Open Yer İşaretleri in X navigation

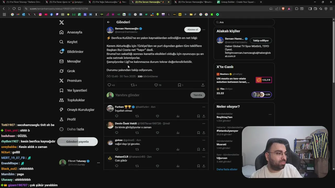pos(73,90)
